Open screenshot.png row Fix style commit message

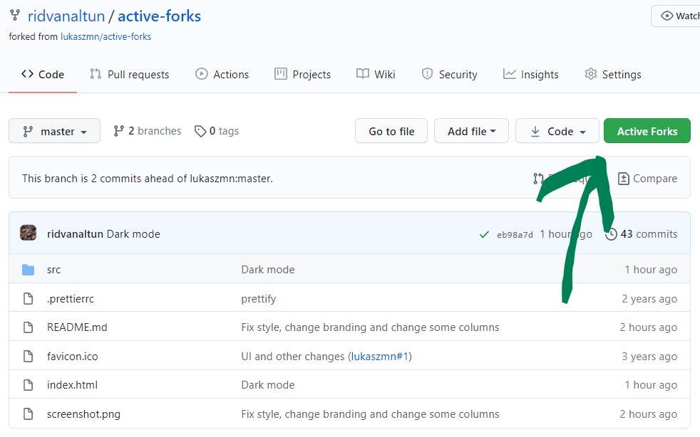(370, 414)
